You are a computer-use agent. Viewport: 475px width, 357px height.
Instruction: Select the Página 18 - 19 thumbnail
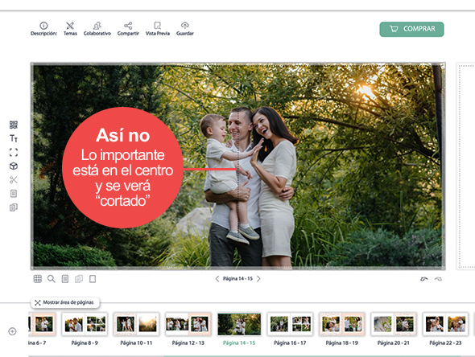pos(341,324)
